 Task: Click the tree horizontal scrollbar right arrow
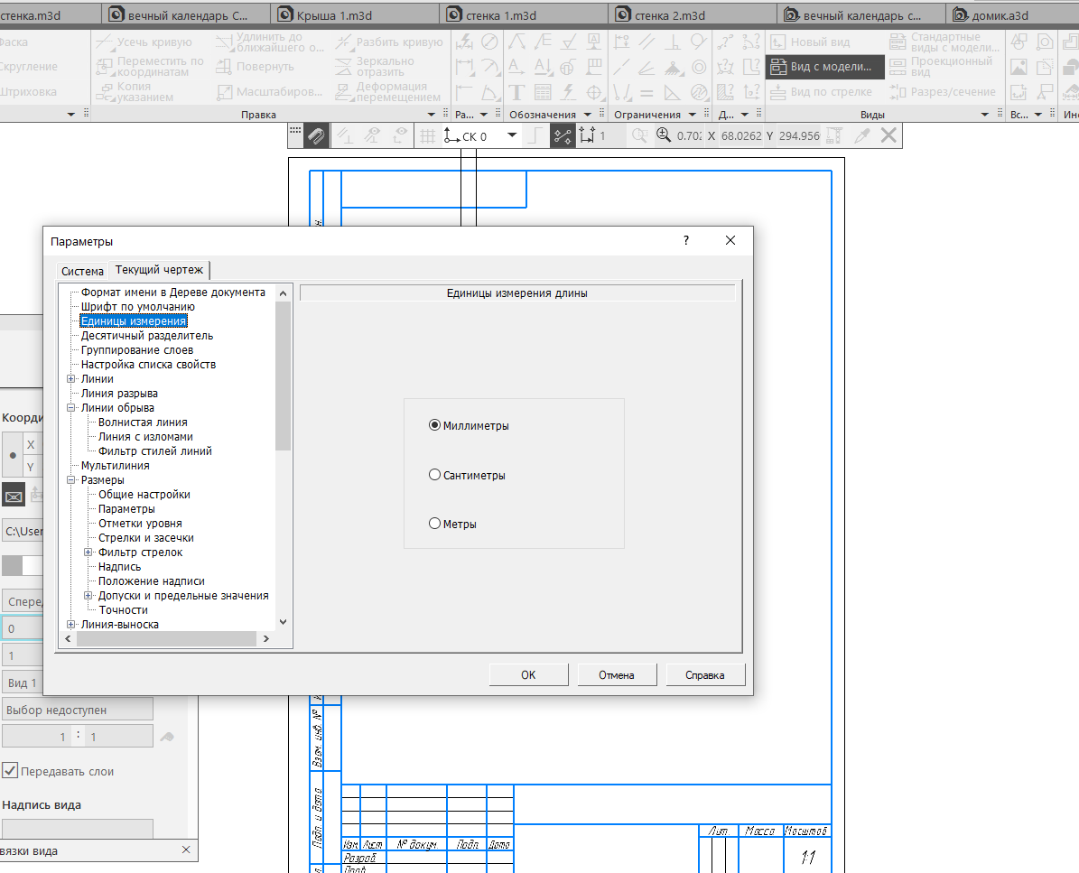[266, 639]
